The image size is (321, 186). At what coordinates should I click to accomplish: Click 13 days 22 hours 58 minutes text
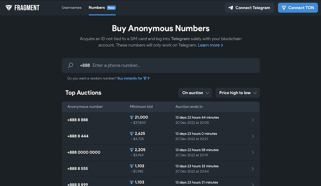197,150
